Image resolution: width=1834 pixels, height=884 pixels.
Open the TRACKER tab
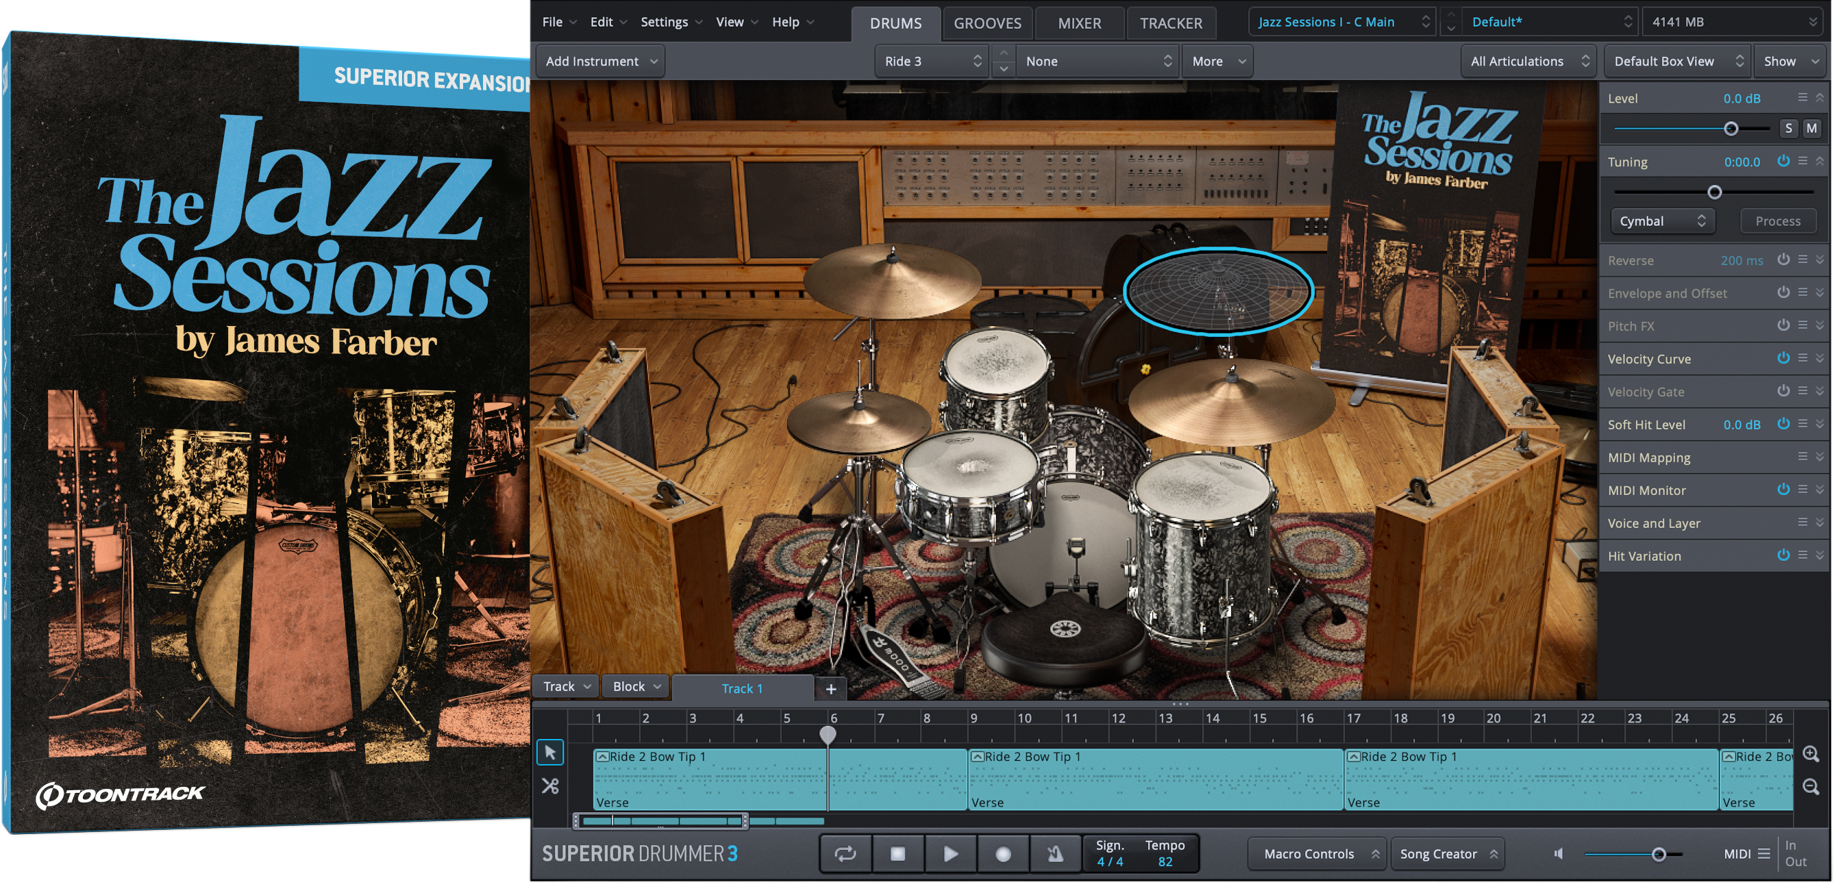[x=1171, y=23]
